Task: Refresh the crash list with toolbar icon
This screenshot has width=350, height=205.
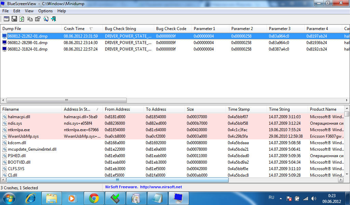Action: 22,19
